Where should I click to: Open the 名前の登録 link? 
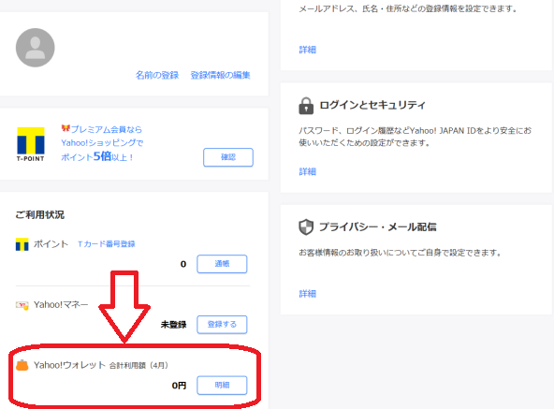click(157, 75)
